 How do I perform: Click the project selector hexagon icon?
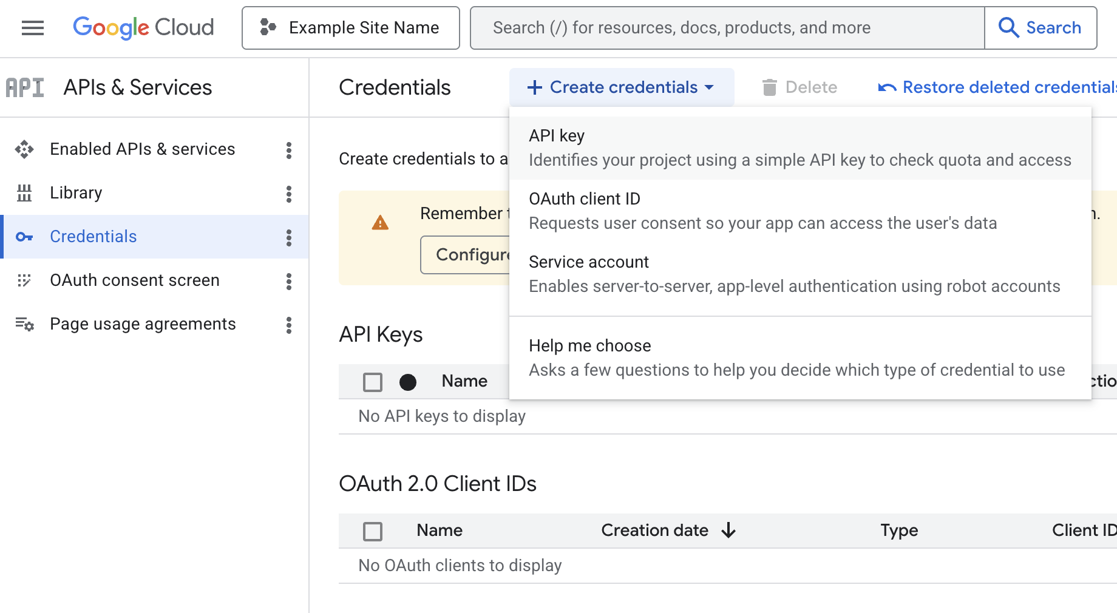click(x=268, y=27)
